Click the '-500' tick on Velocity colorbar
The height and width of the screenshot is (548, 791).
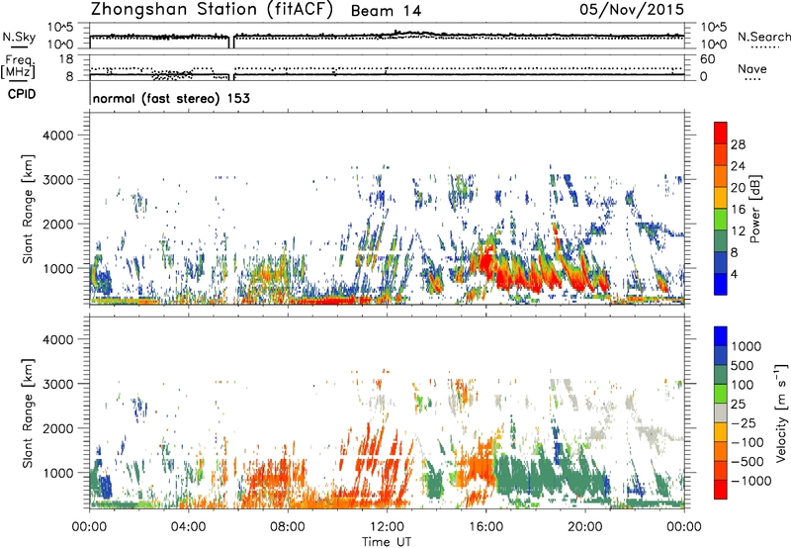(x=747, y=461)
